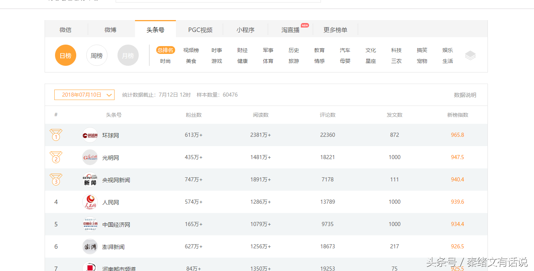The width and height of the screenshot is (534, 271).
Task: Click the 人民网 logo avatar
Action: (x=90, y=202)
